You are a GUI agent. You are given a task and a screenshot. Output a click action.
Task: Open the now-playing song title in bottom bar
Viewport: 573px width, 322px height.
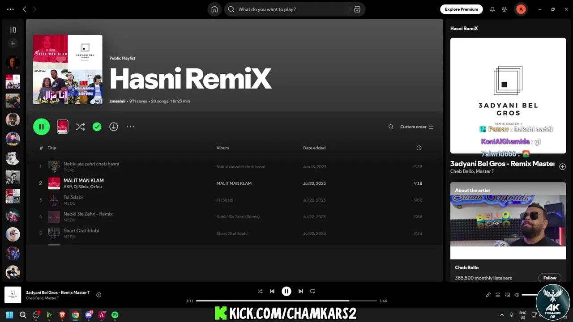pos(58,292)
